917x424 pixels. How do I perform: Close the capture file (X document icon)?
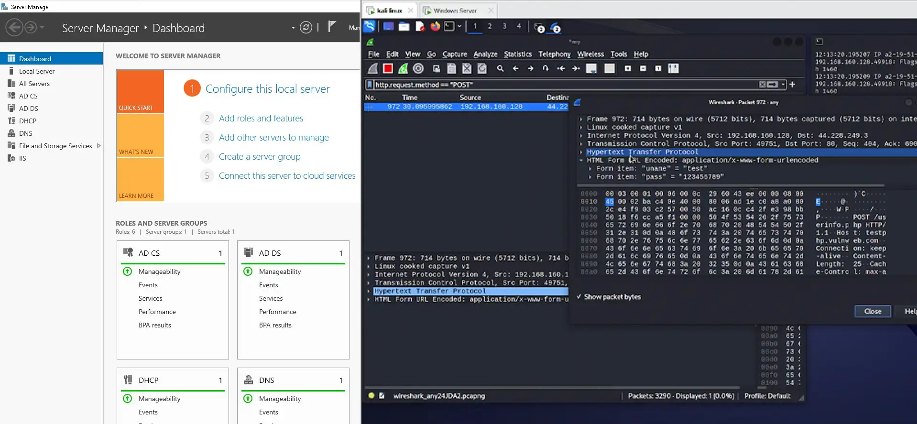[467, 69]
